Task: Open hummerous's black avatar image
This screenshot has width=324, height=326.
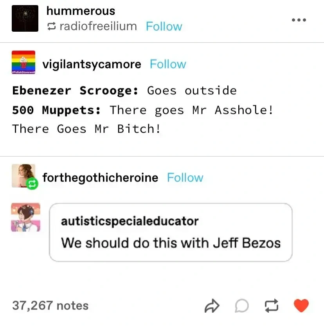Action: (25, 18)
